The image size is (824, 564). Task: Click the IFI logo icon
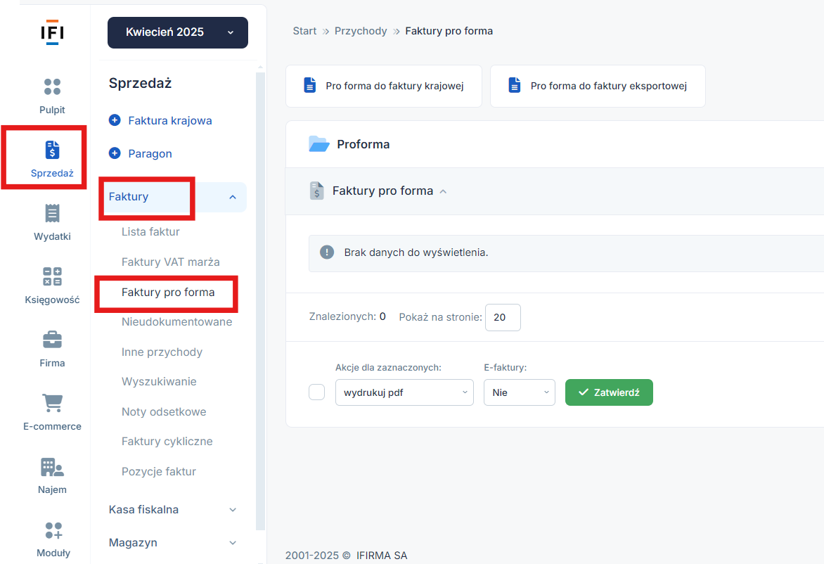tap(53, 32)
